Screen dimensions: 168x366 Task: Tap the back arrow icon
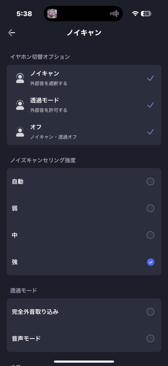(12, 33)
